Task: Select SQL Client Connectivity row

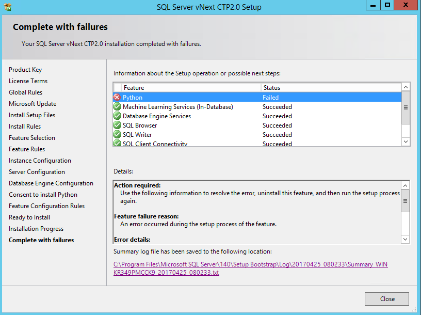Action: pos(257,143)
